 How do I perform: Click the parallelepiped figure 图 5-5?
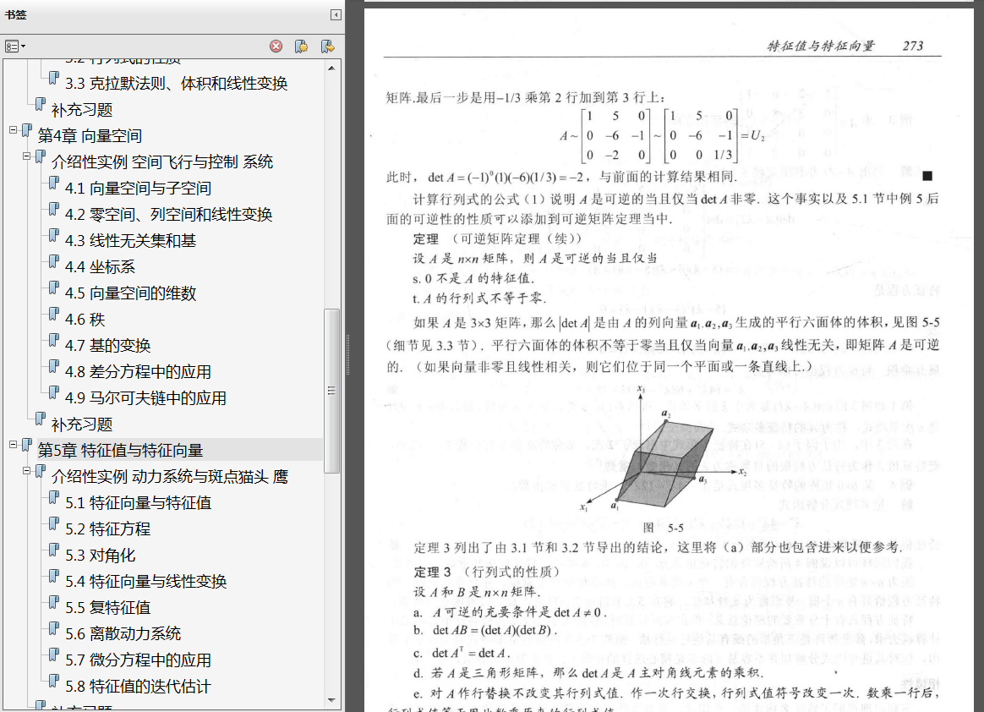[x=664, y=451]
